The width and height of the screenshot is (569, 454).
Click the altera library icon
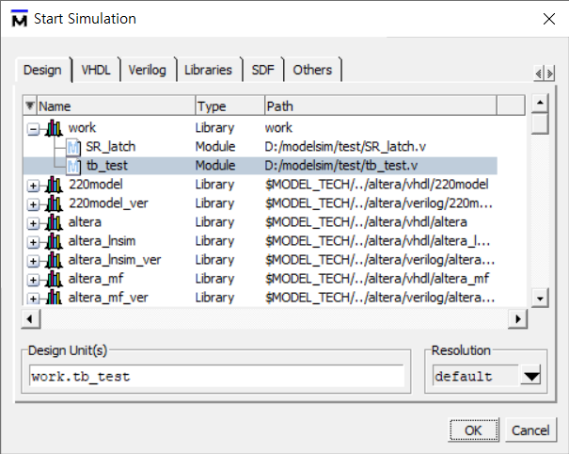click(54, 222)
